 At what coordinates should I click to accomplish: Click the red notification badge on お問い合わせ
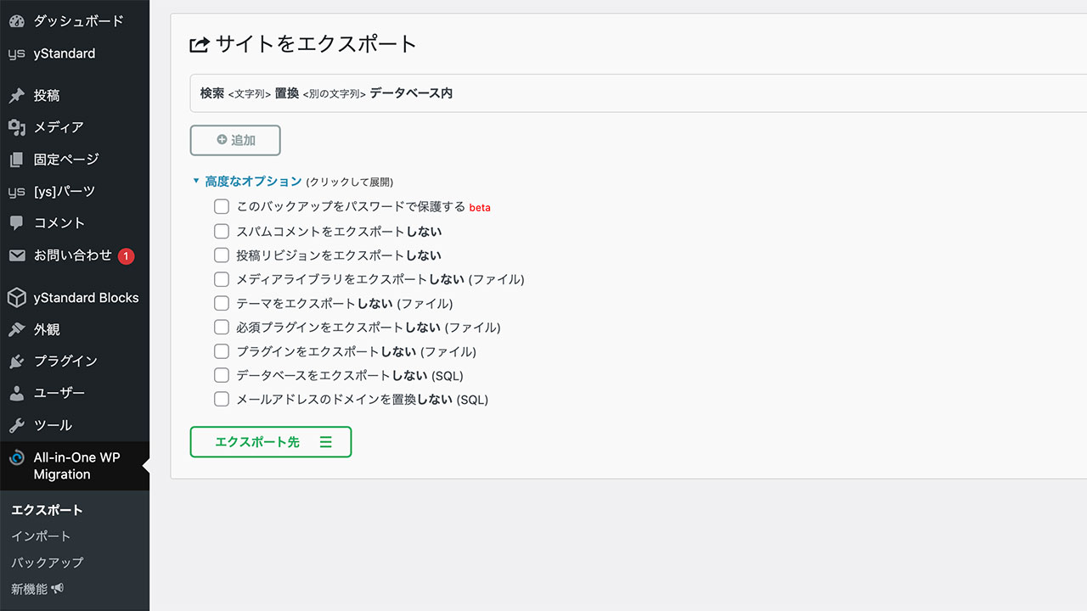pos(126,255)
